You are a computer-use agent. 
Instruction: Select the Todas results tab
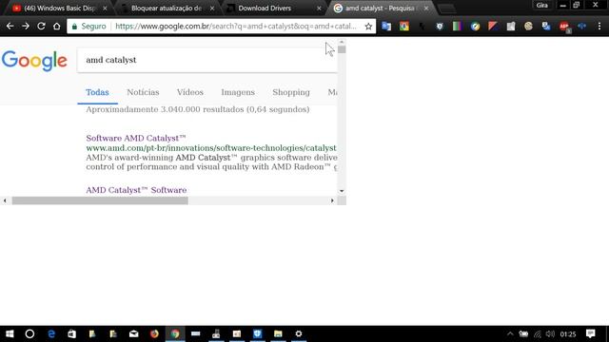[97, 92]
